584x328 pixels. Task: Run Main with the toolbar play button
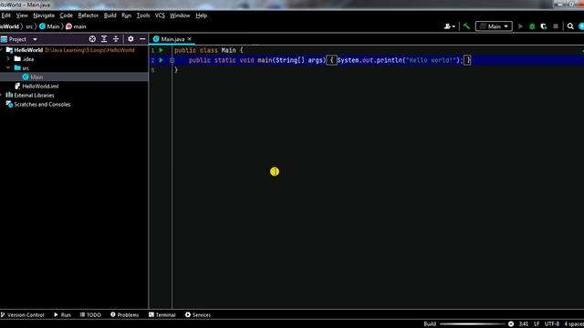(520, 26)
